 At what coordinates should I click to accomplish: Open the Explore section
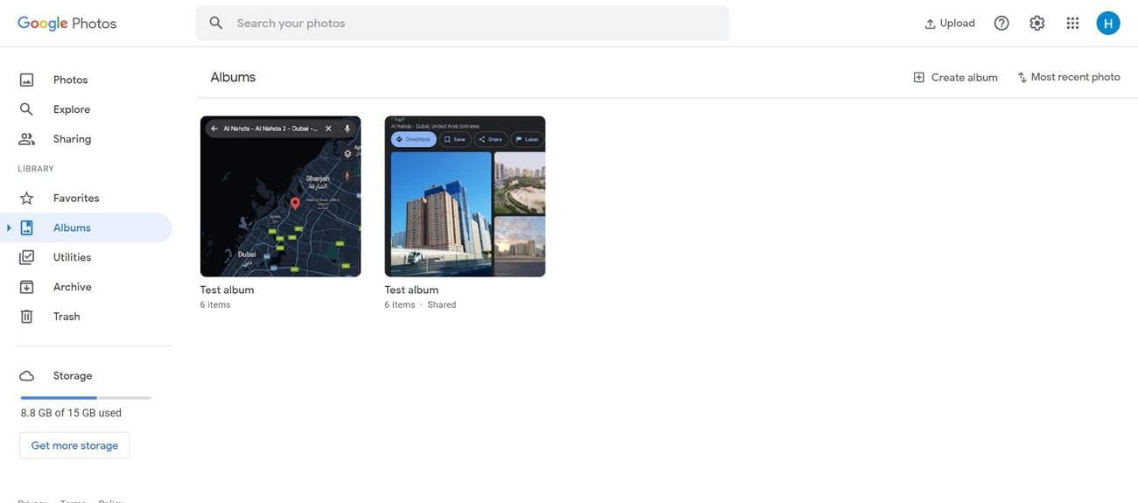72,109
